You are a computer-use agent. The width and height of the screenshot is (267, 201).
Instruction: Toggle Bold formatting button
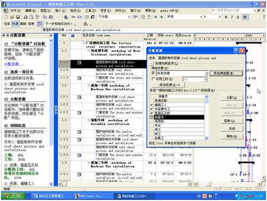pos(226,17)
